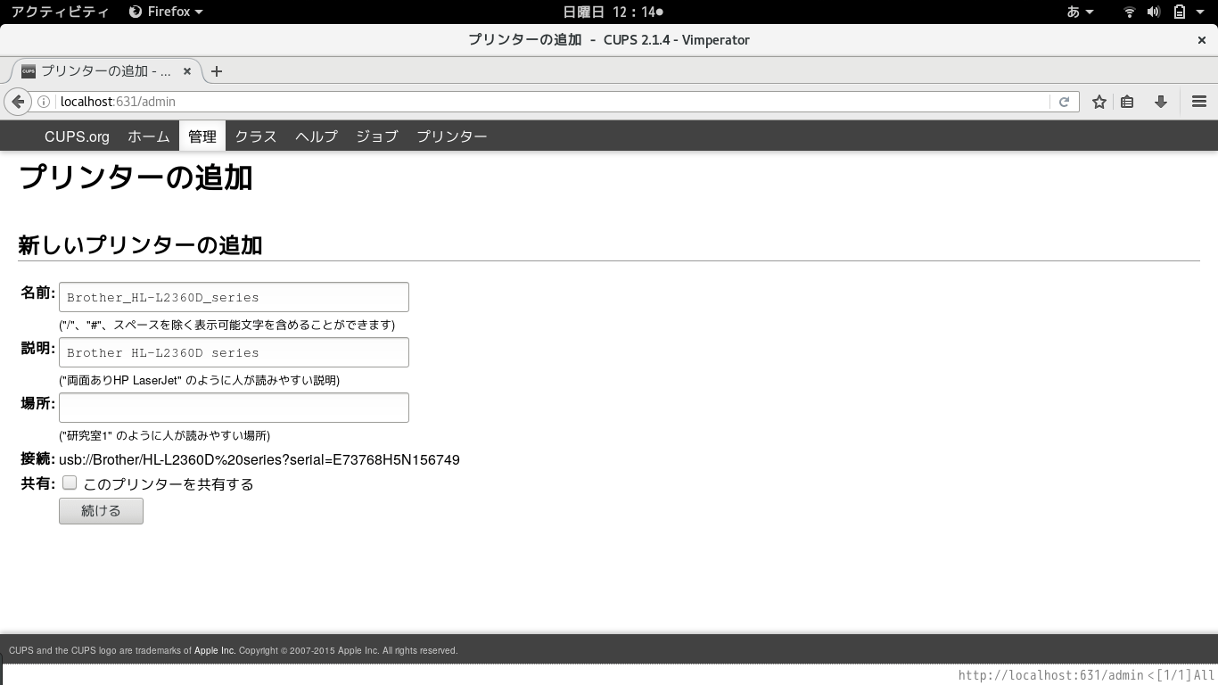The image size is (1218, 685).
Task: Open the Firefox hamburger menu
Action: click(1199, 102)
